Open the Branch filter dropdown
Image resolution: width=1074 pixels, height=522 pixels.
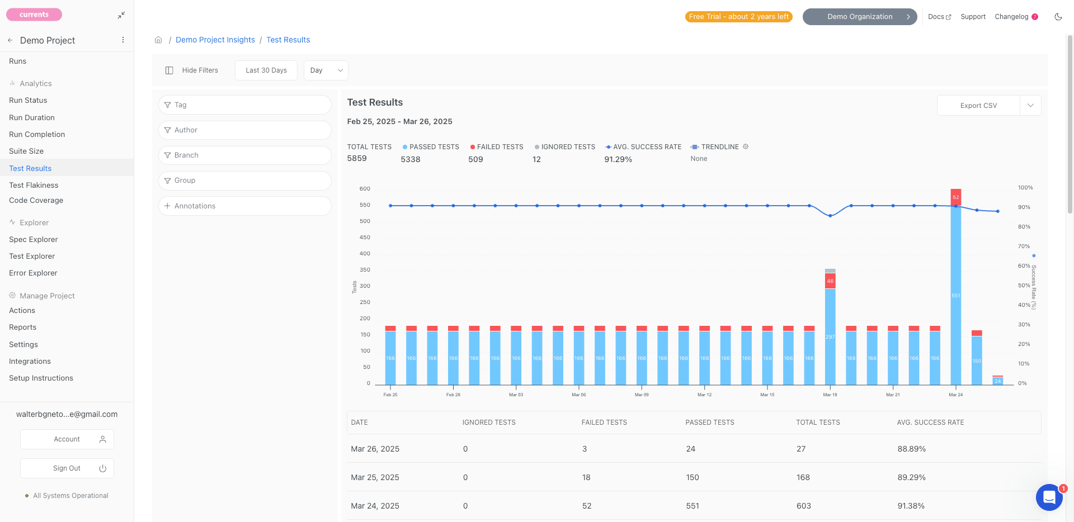coord(245,155)
